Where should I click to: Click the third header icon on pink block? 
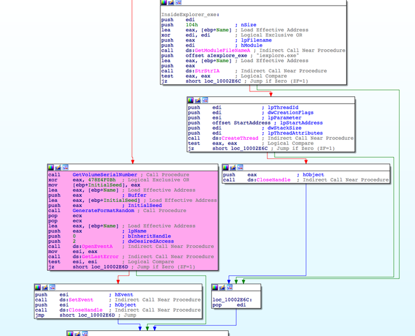[65, 167]
